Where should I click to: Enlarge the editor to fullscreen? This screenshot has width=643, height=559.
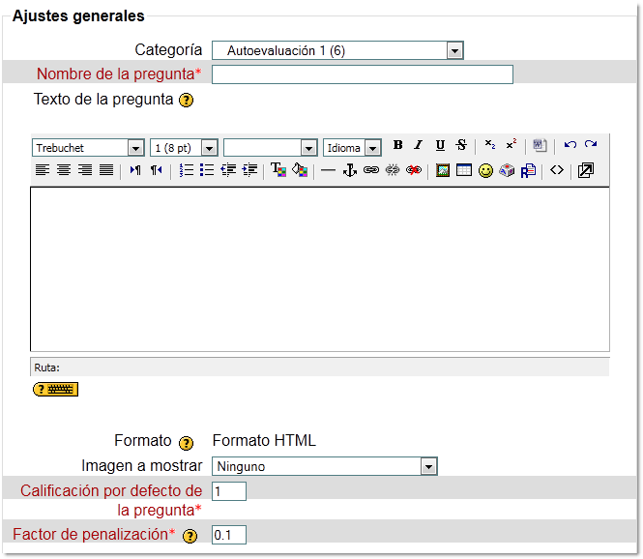(x=585, y=170)
